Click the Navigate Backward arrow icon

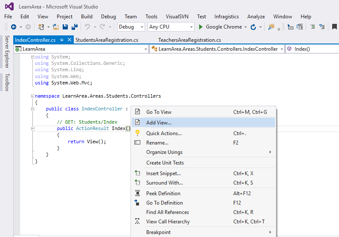click(13, 27)
